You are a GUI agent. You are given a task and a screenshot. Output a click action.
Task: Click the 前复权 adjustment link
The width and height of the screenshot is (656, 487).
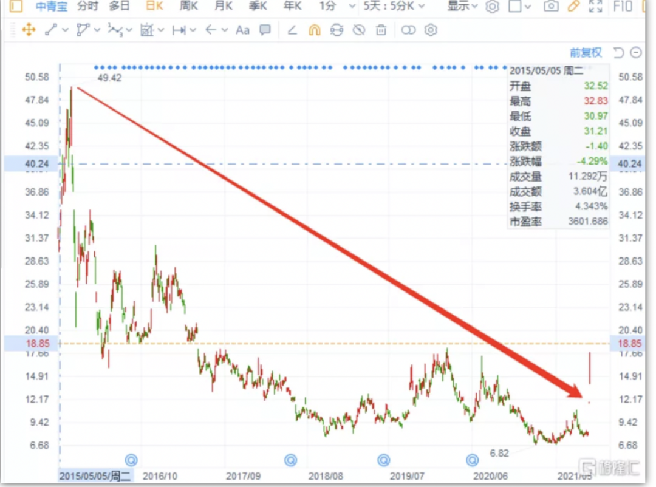tap(586, 53)
